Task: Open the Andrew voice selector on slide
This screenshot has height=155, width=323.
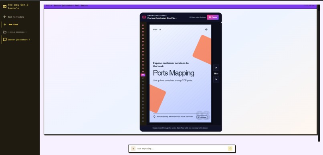Action: click(x=202, y=117)
